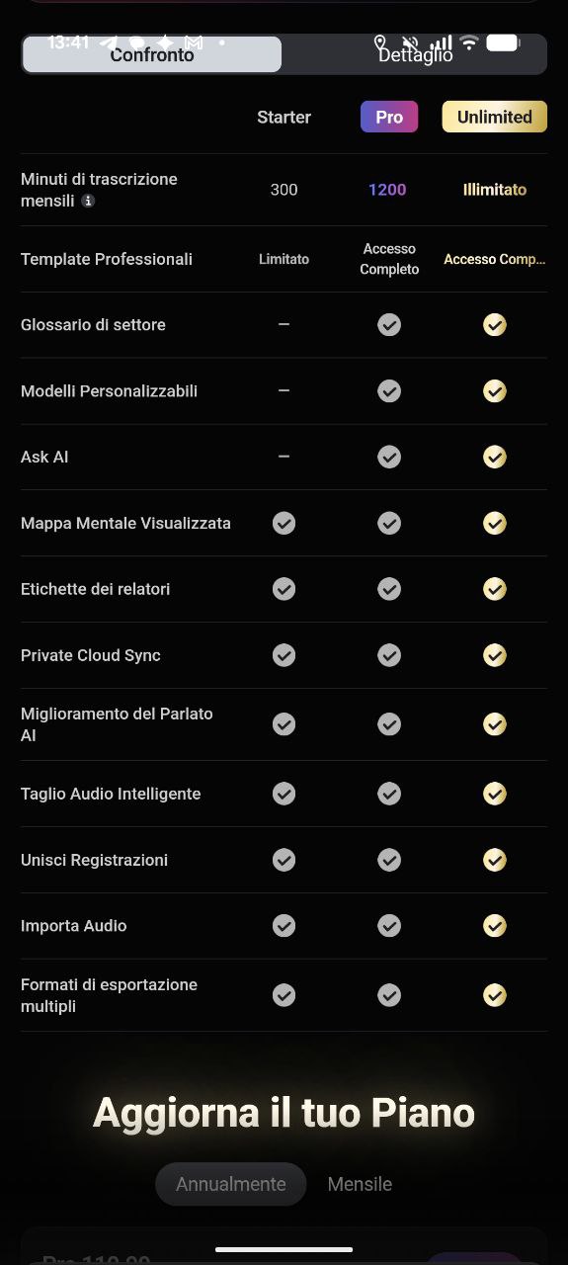Tap Unlimited checkmark for Private Cloud Sync
568x1265 pixels.
click(495, 655)
